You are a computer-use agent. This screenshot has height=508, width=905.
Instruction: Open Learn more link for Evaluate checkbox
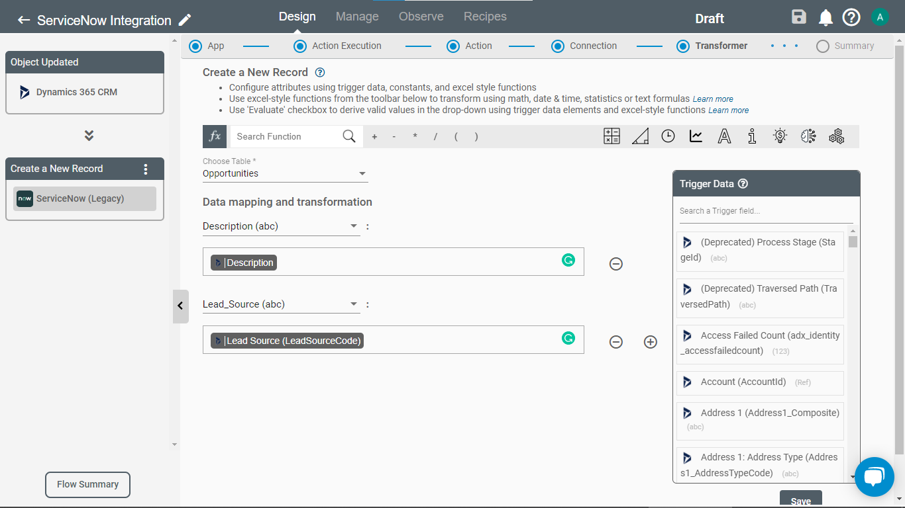[x=729, y=110]
